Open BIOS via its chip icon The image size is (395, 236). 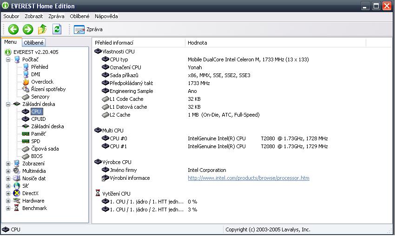(26, 157)
